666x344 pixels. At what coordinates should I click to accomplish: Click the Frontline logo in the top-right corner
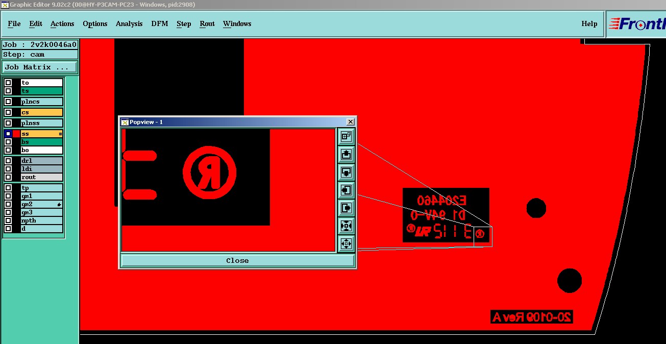click(x=638, y=23)
